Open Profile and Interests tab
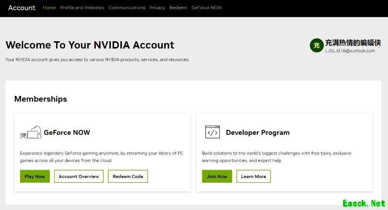This screenshot has width=388, height=210. click(82, 8)
